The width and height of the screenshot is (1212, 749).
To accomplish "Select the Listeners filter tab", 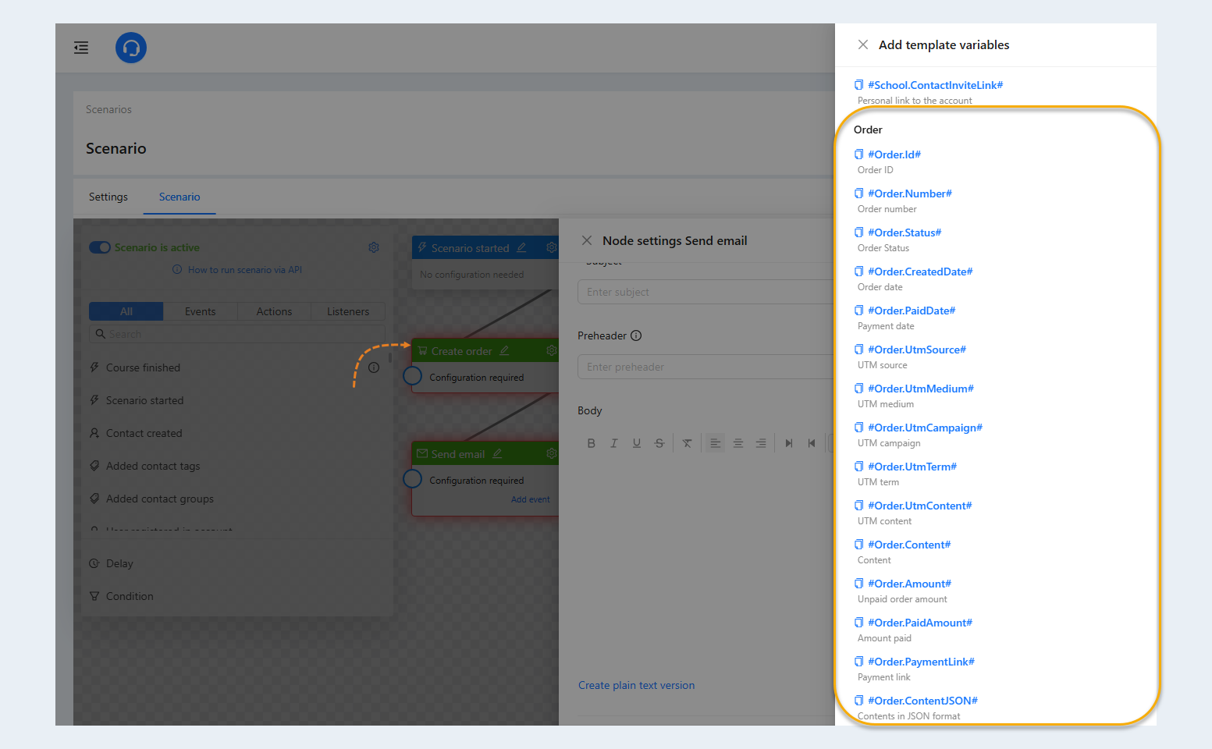I will pos(348,311).
